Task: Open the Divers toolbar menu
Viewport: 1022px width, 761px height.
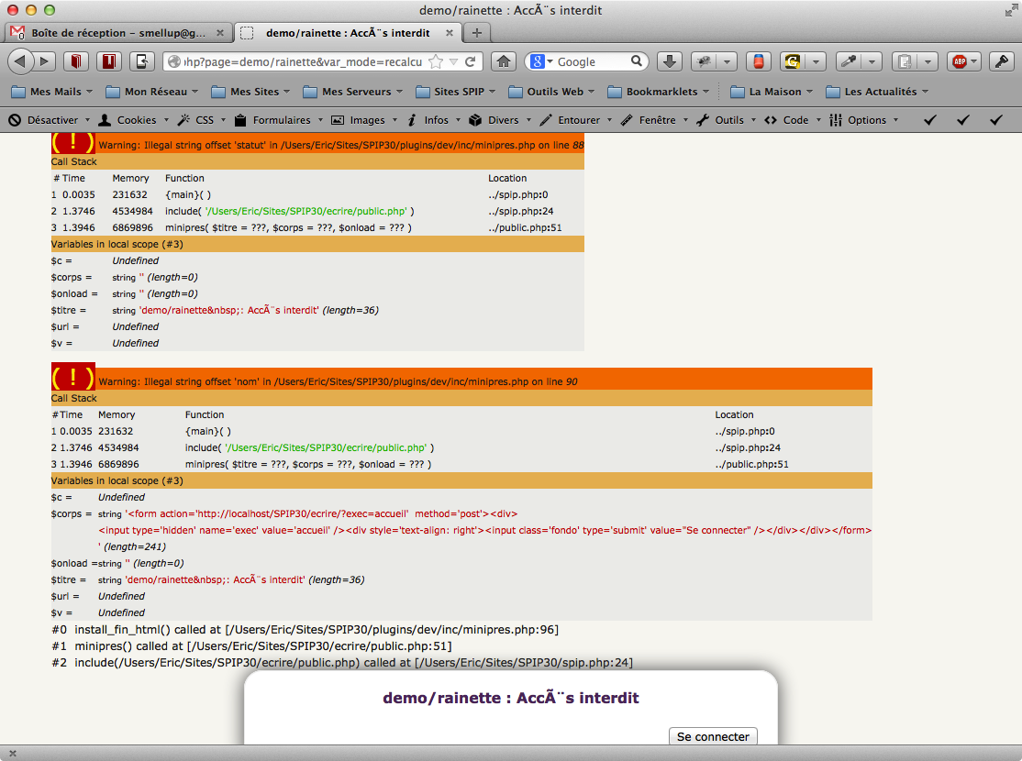Action: [x=500, y=120]
